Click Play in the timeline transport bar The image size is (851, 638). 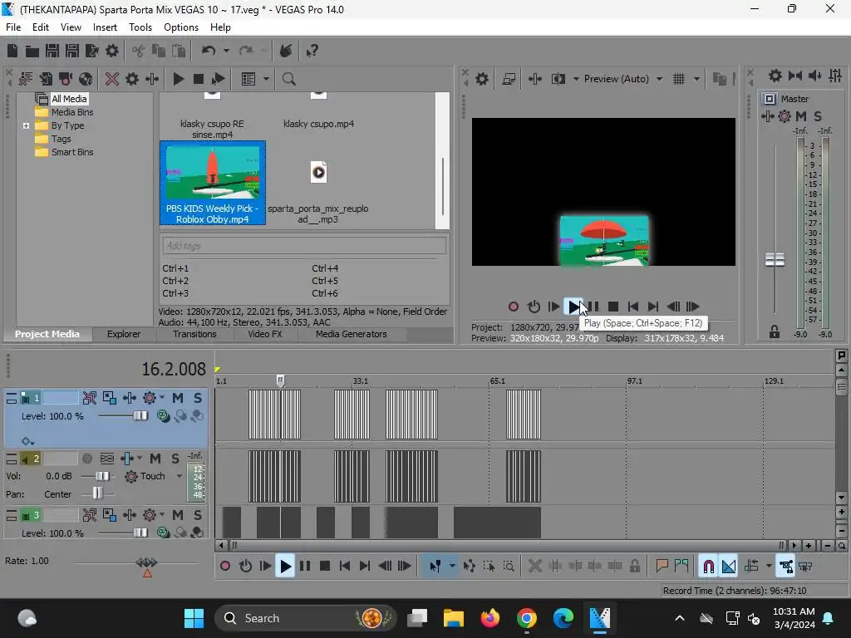click(285, 567)
